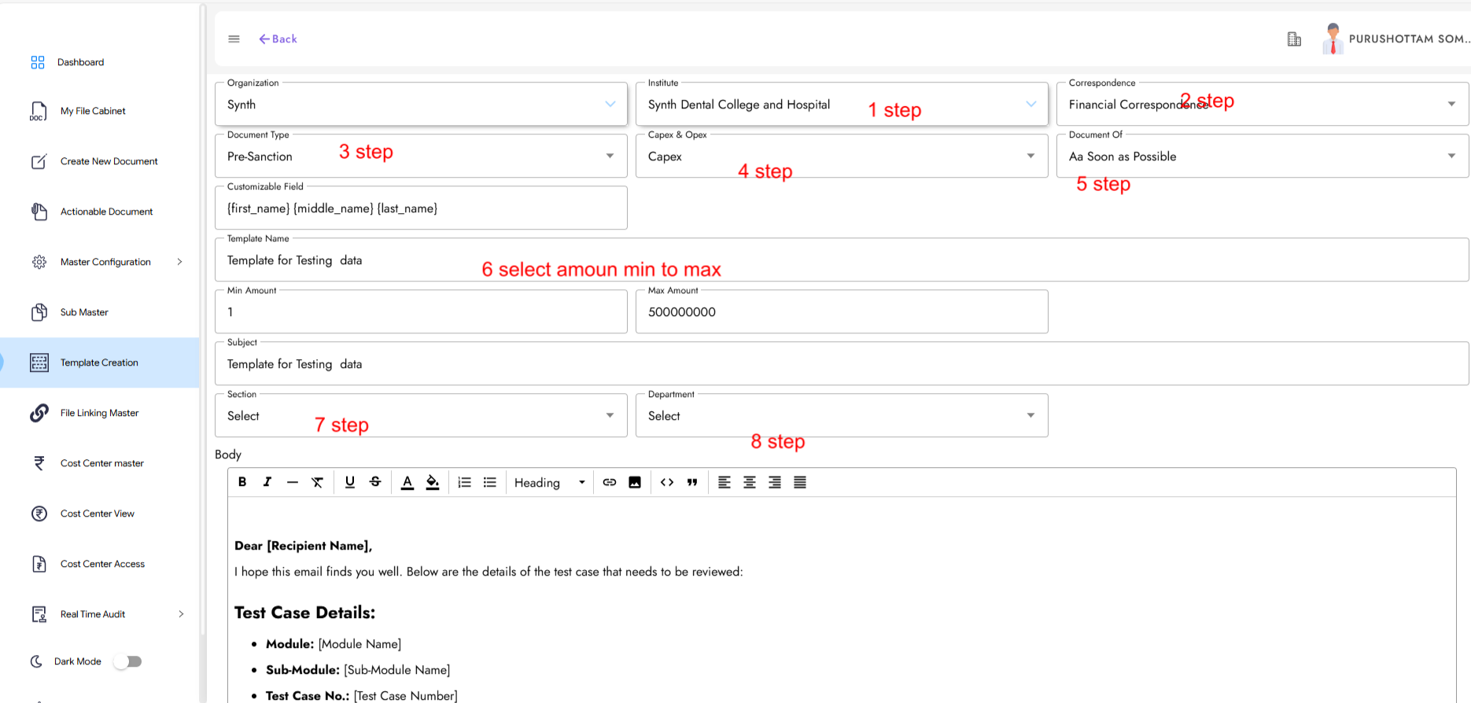Open the Dashboard page
The image size is (1471, 703).
coord(80,62)
